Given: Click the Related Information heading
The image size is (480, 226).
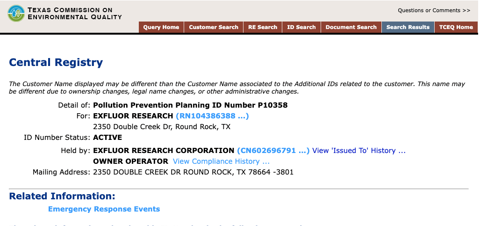Looking at the screenshot, I should 62,196.
